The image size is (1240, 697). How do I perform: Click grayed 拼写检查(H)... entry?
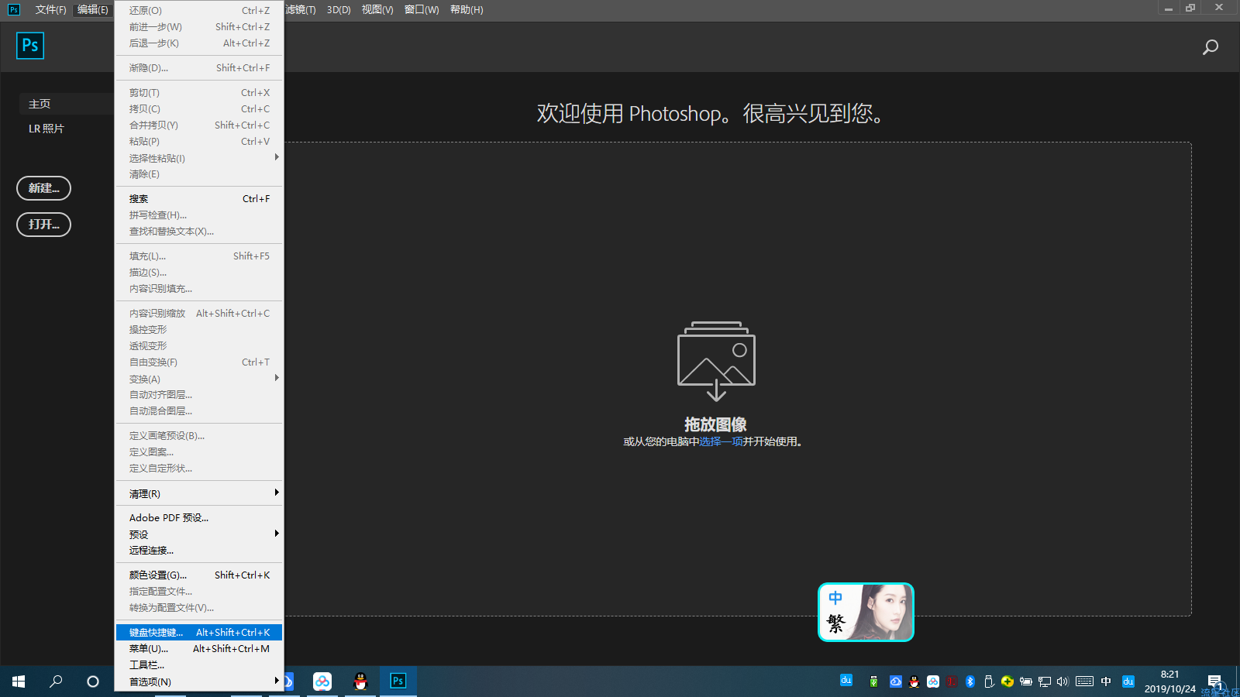[x=199, y=215]
